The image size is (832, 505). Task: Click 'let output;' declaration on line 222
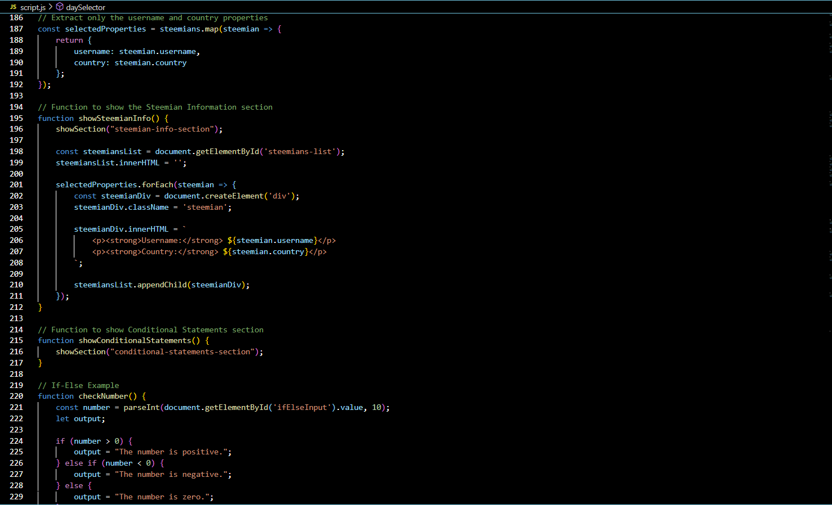[81, 418]
